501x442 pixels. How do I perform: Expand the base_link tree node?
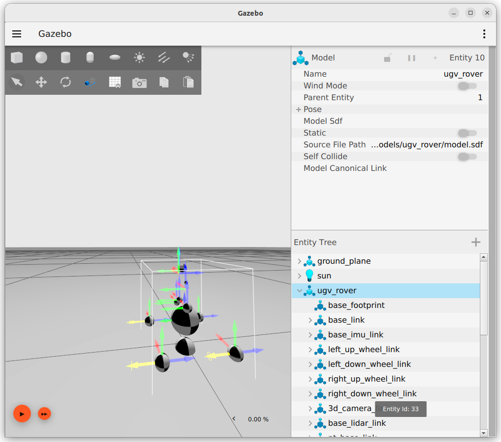coord(310,320)
